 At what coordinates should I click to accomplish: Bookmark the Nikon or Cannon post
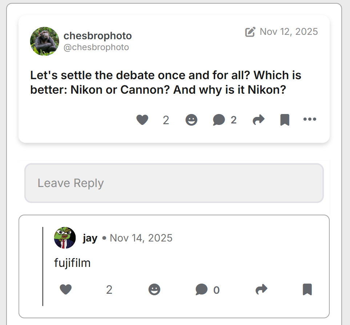tap(285, 120)
